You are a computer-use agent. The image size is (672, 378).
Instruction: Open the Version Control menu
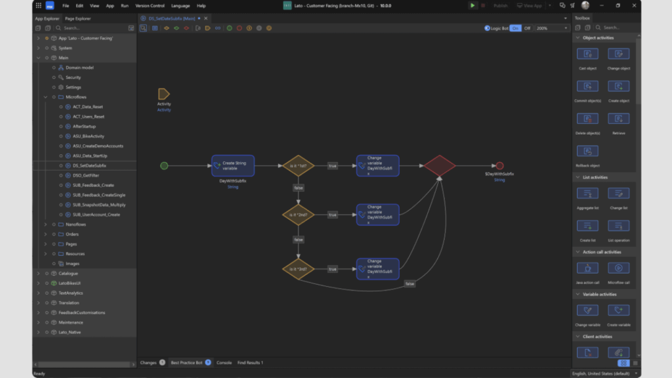(x=150, y=5)
